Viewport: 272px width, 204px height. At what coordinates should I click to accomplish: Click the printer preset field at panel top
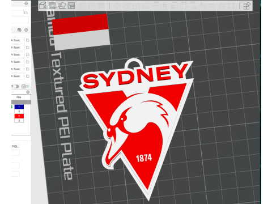(18, 13)
